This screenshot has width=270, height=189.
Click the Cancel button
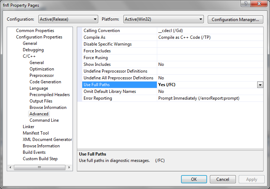click(x=223, y=179)
